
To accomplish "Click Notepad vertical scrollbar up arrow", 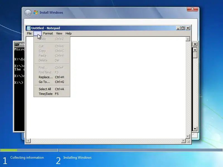I will tap(188, 39).
